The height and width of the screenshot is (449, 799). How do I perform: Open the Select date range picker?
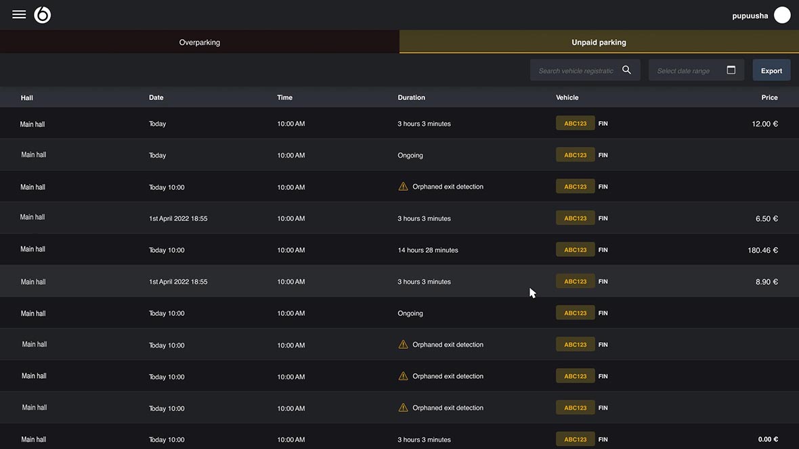click(x=684, y=70)
